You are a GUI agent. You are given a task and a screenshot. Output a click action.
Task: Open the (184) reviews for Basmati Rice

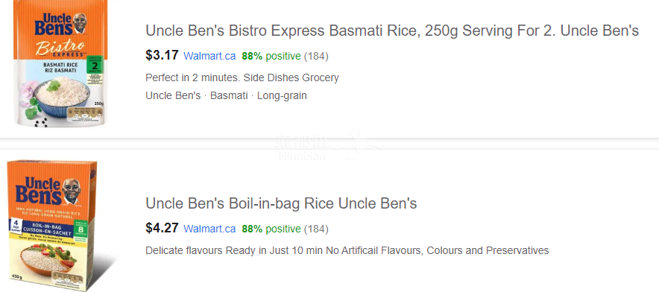316,56
